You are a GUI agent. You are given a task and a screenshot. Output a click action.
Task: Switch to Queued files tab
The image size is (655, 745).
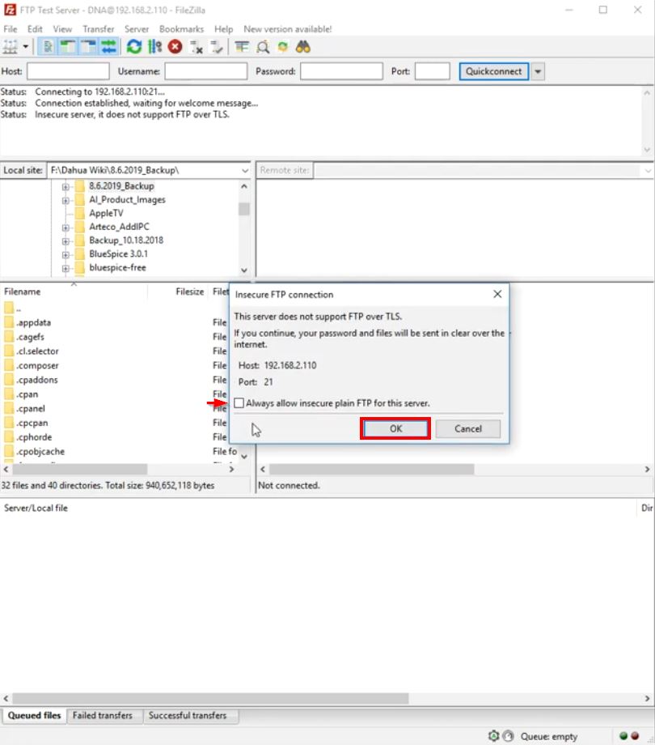(x=34, y=715)
